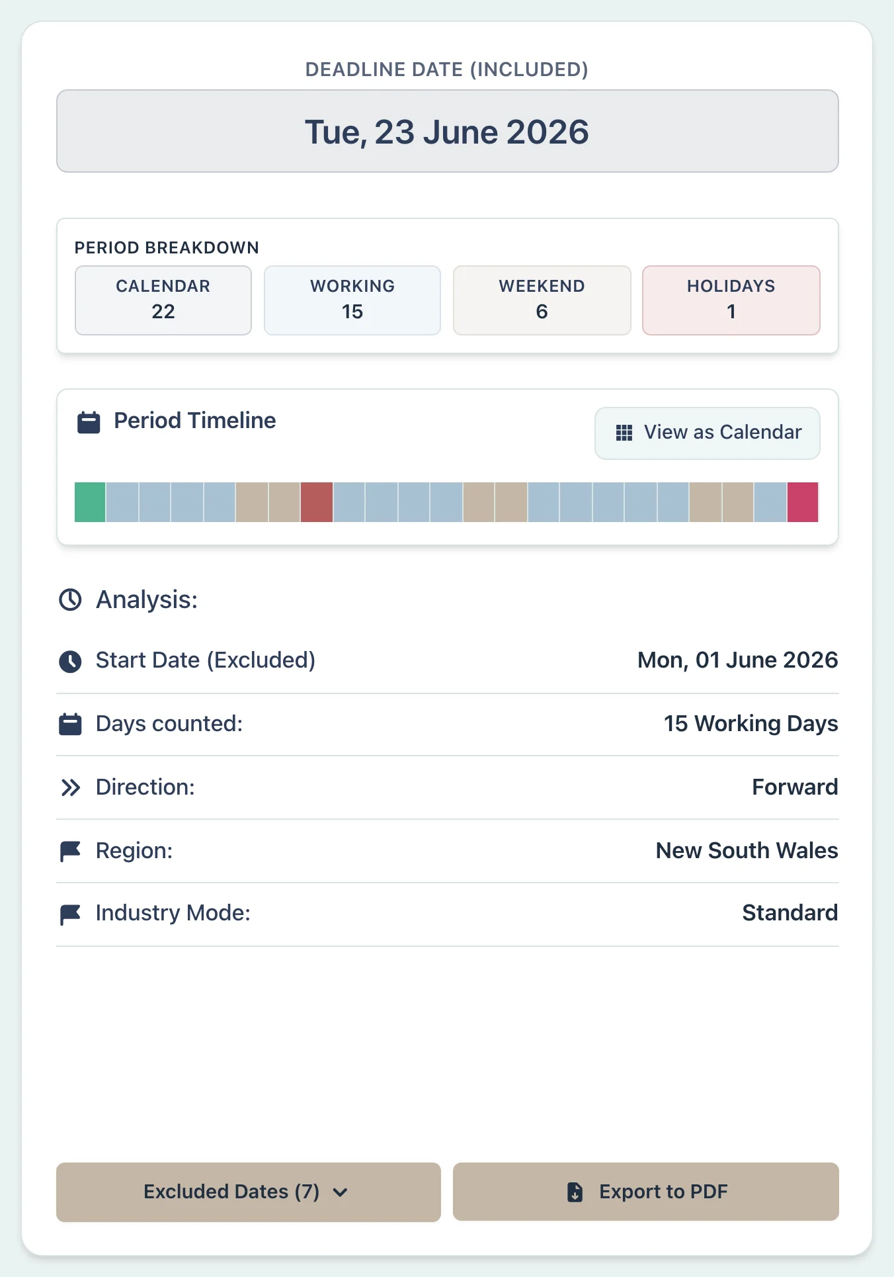Click the Analysis clock icon
The image size is (894, 1277).
(x=70, y=600)
